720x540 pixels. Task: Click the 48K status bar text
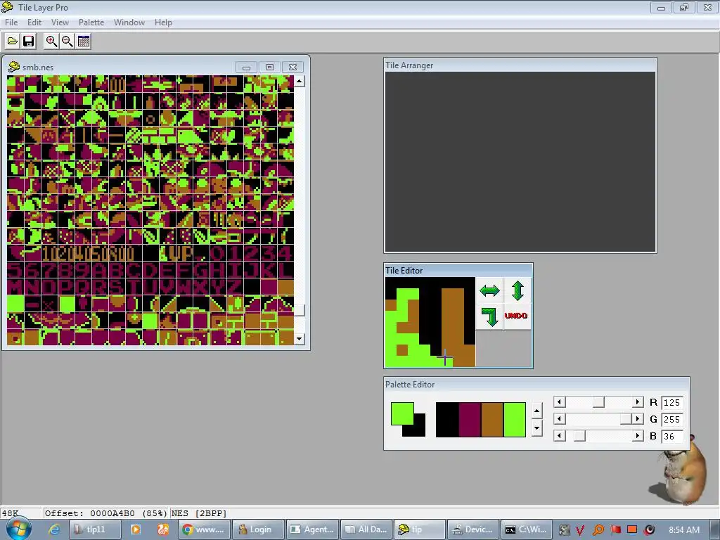[10, 513]
